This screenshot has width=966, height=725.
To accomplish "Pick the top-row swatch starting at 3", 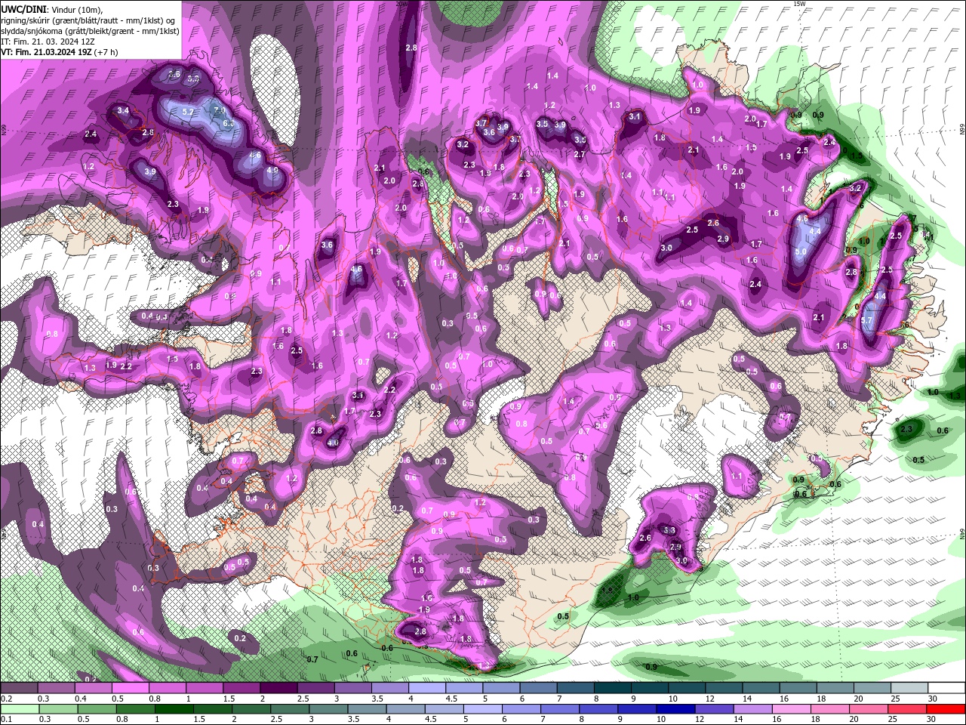I will (352, 688).
